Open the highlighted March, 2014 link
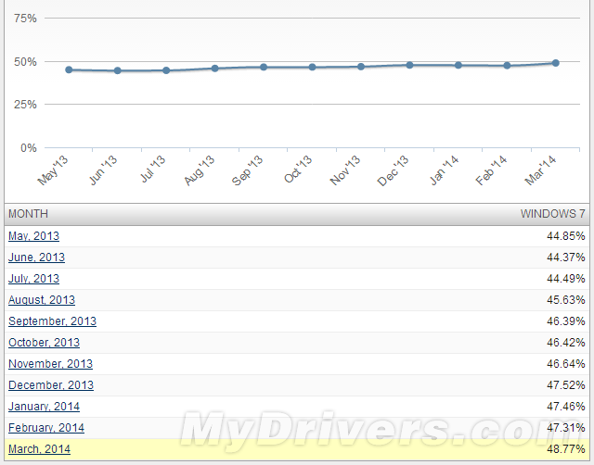The height and width of the screenshot is (465, 594). click(39, 449)
